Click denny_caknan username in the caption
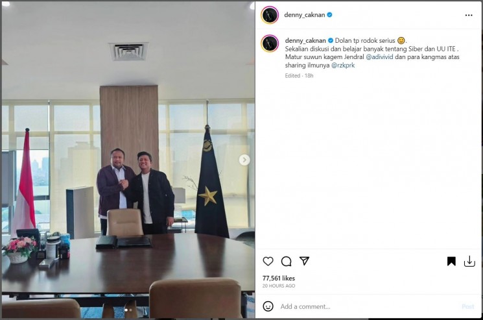This screenshot has width=483, height=320. 305,40
